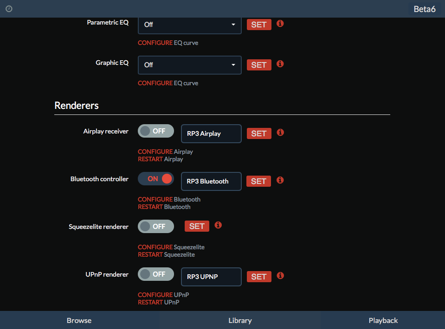This screenshot has width=445, height=329.
Task: Edit the RP3 Airplay name field
Action: point(211,133)
